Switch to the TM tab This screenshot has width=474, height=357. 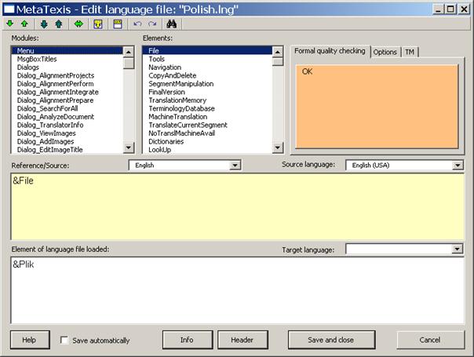coord(410,52)
